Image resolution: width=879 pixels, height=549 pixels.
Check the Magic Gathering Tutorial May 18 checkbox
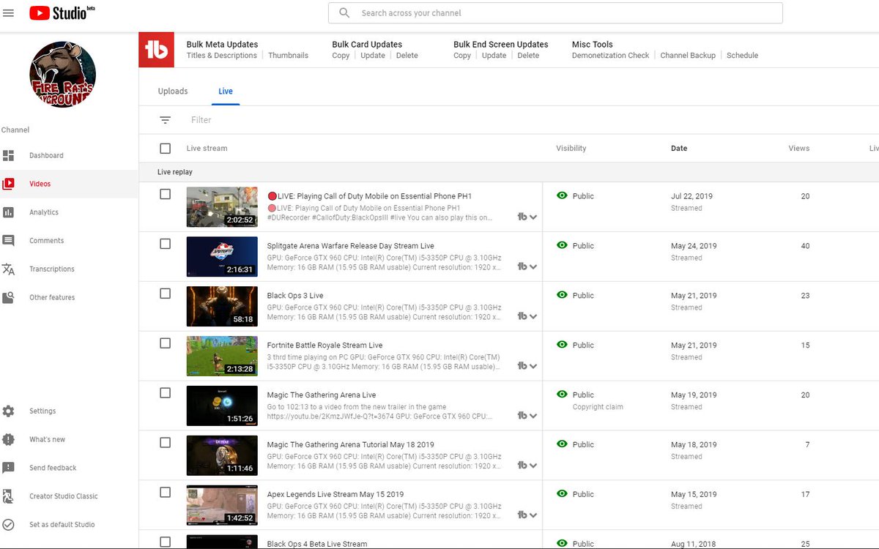tap(166, 443)
